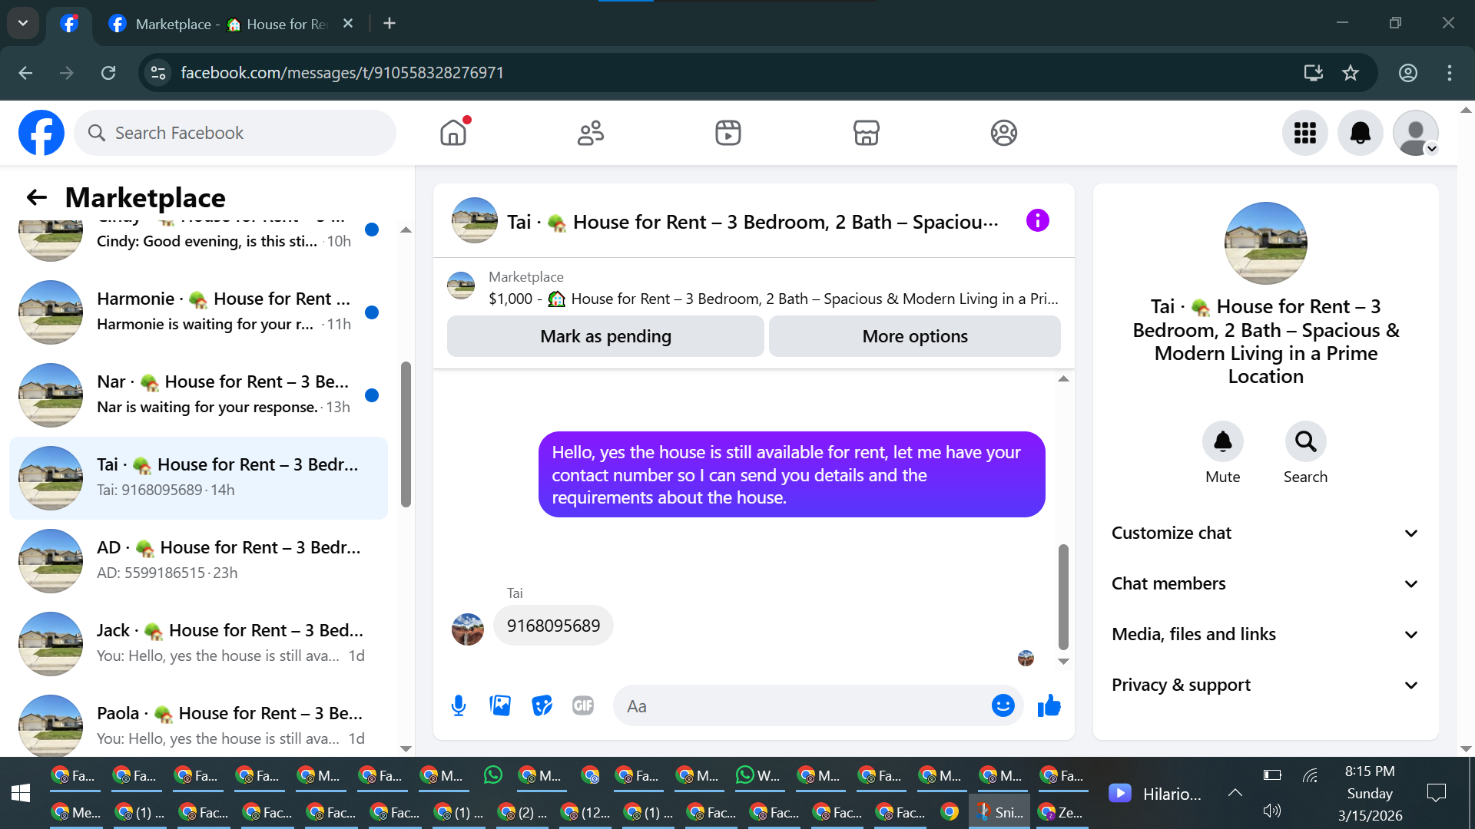The height and width of the screenshot is (829, 1475).
Task: Reload the page in Chrome
Action: tap(108, 72)
